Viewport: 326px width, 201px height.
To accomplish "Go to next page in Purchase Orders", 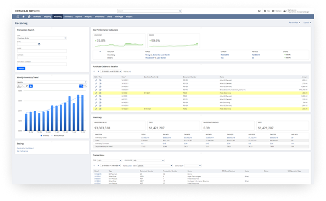I will click(x=98, y=71).
